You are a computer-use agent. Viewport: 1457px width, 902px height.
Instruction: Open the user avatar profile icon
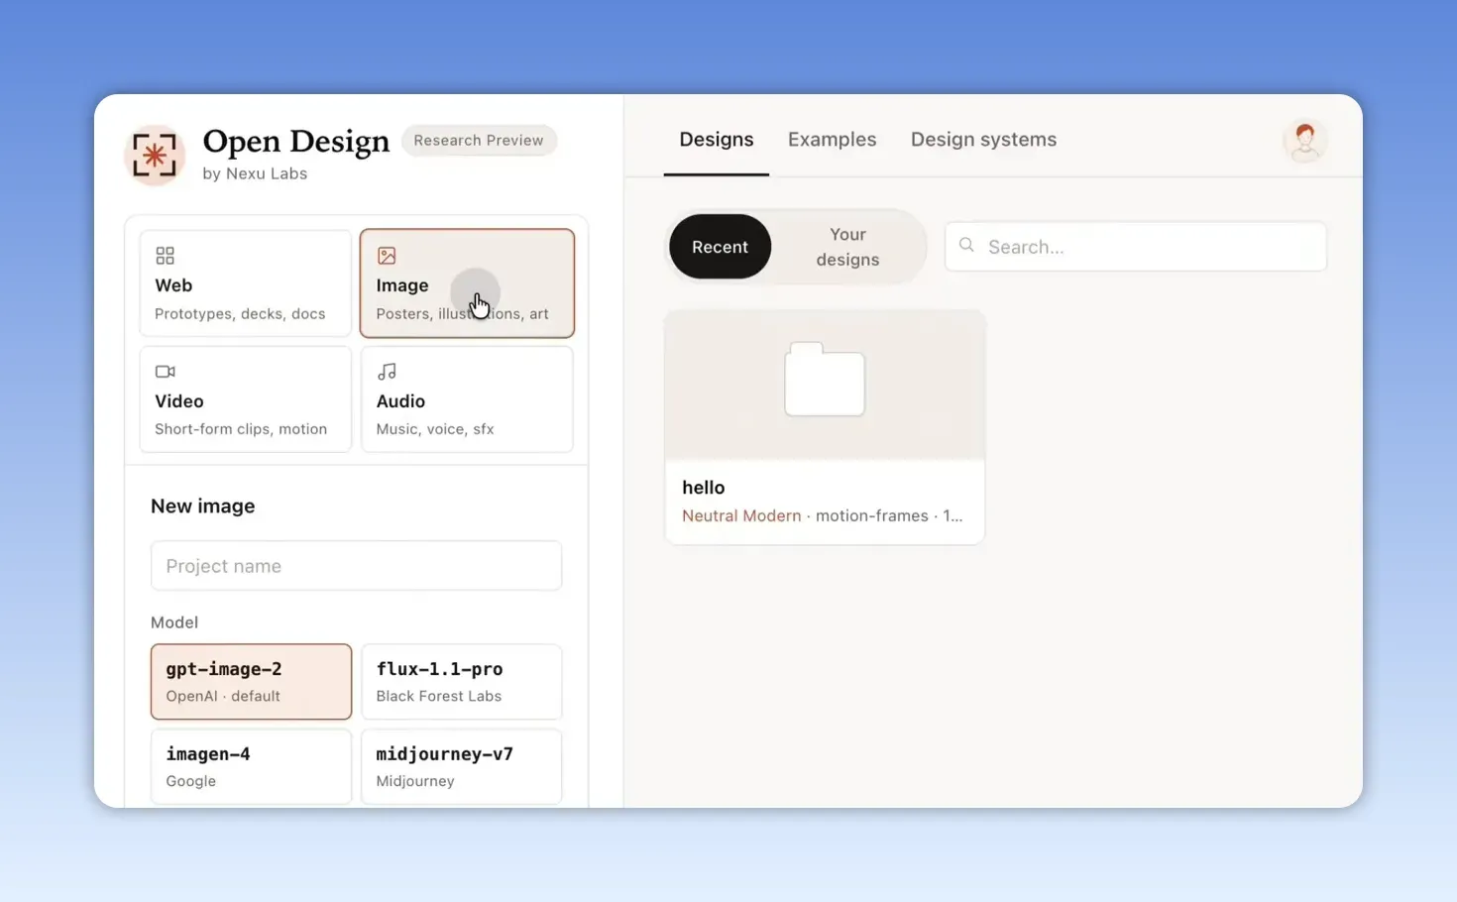point(1304,142)
